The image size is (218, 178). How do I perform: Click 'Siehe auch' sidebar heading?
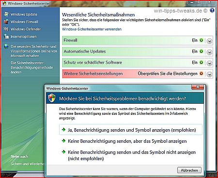(19, 156)
